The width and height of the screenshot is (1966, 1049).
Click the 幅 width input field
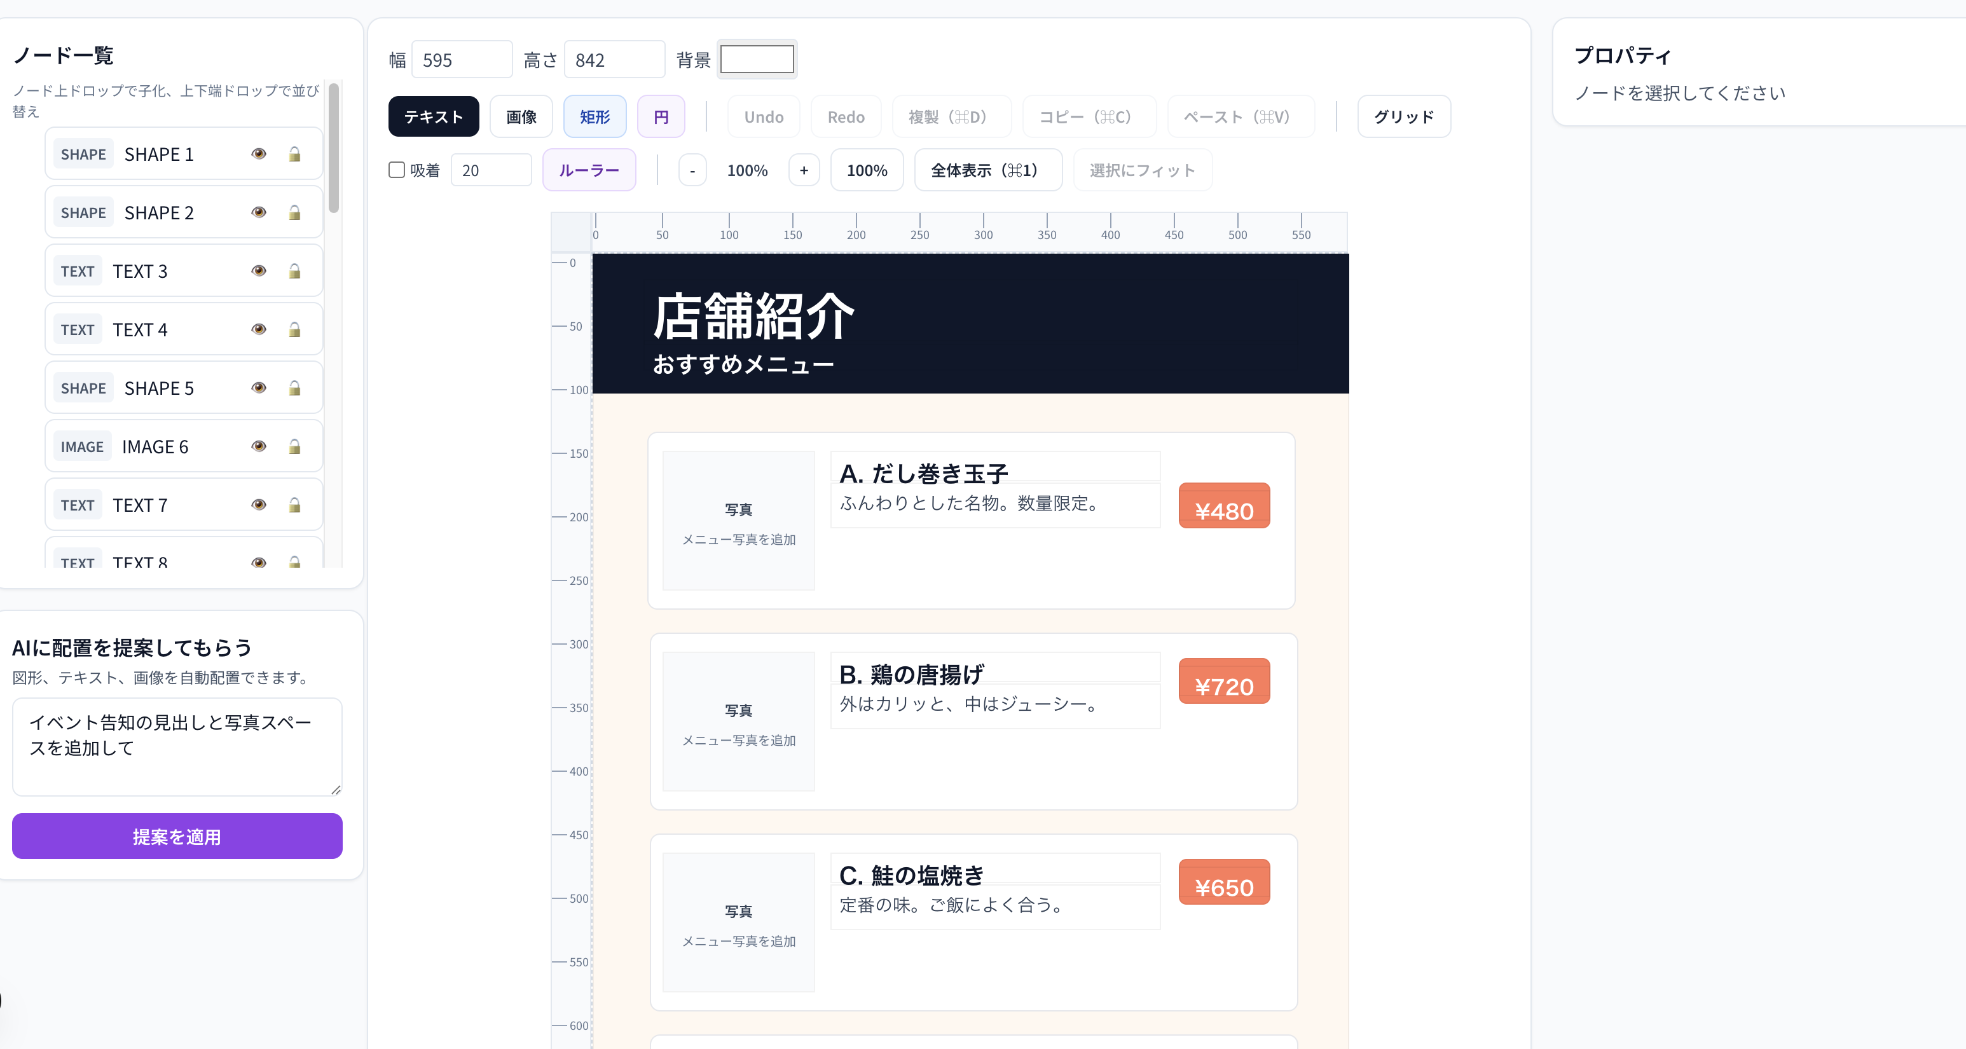point(462,60)
